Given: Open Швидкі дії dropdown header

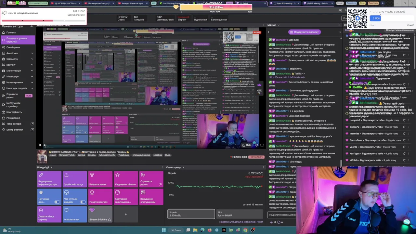Looking at the screenshot, I should point(45,167).
